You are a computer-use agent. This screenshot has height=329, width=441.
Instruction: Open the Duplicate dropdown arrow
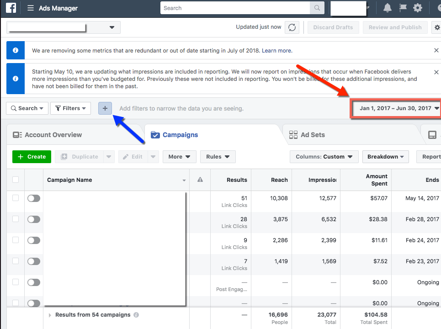tap(109, 157)
